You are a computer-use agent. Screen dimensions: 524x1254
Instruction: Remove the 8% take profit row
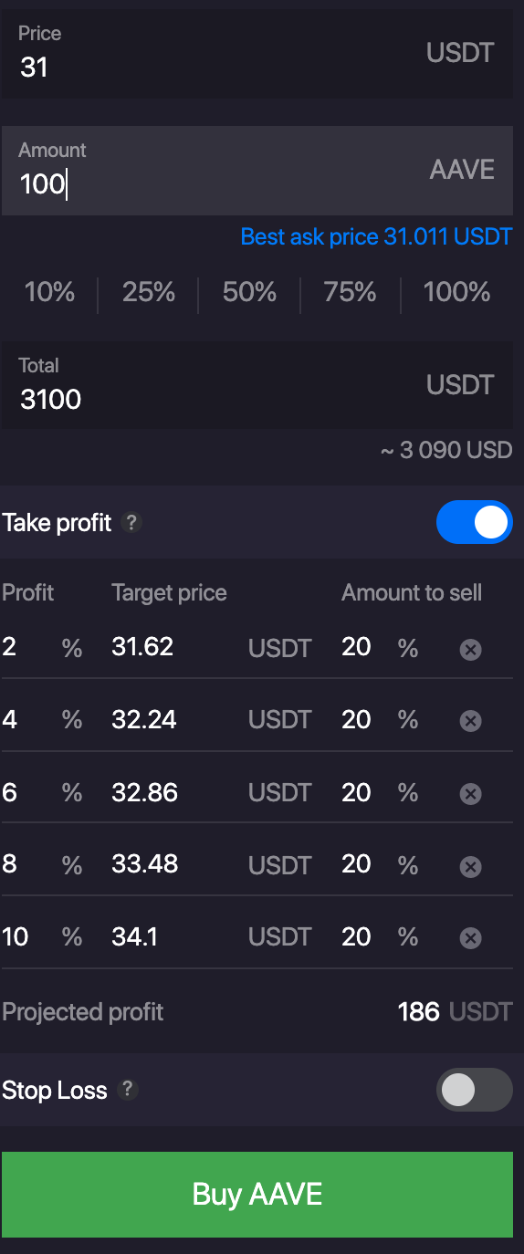(470, 866)
